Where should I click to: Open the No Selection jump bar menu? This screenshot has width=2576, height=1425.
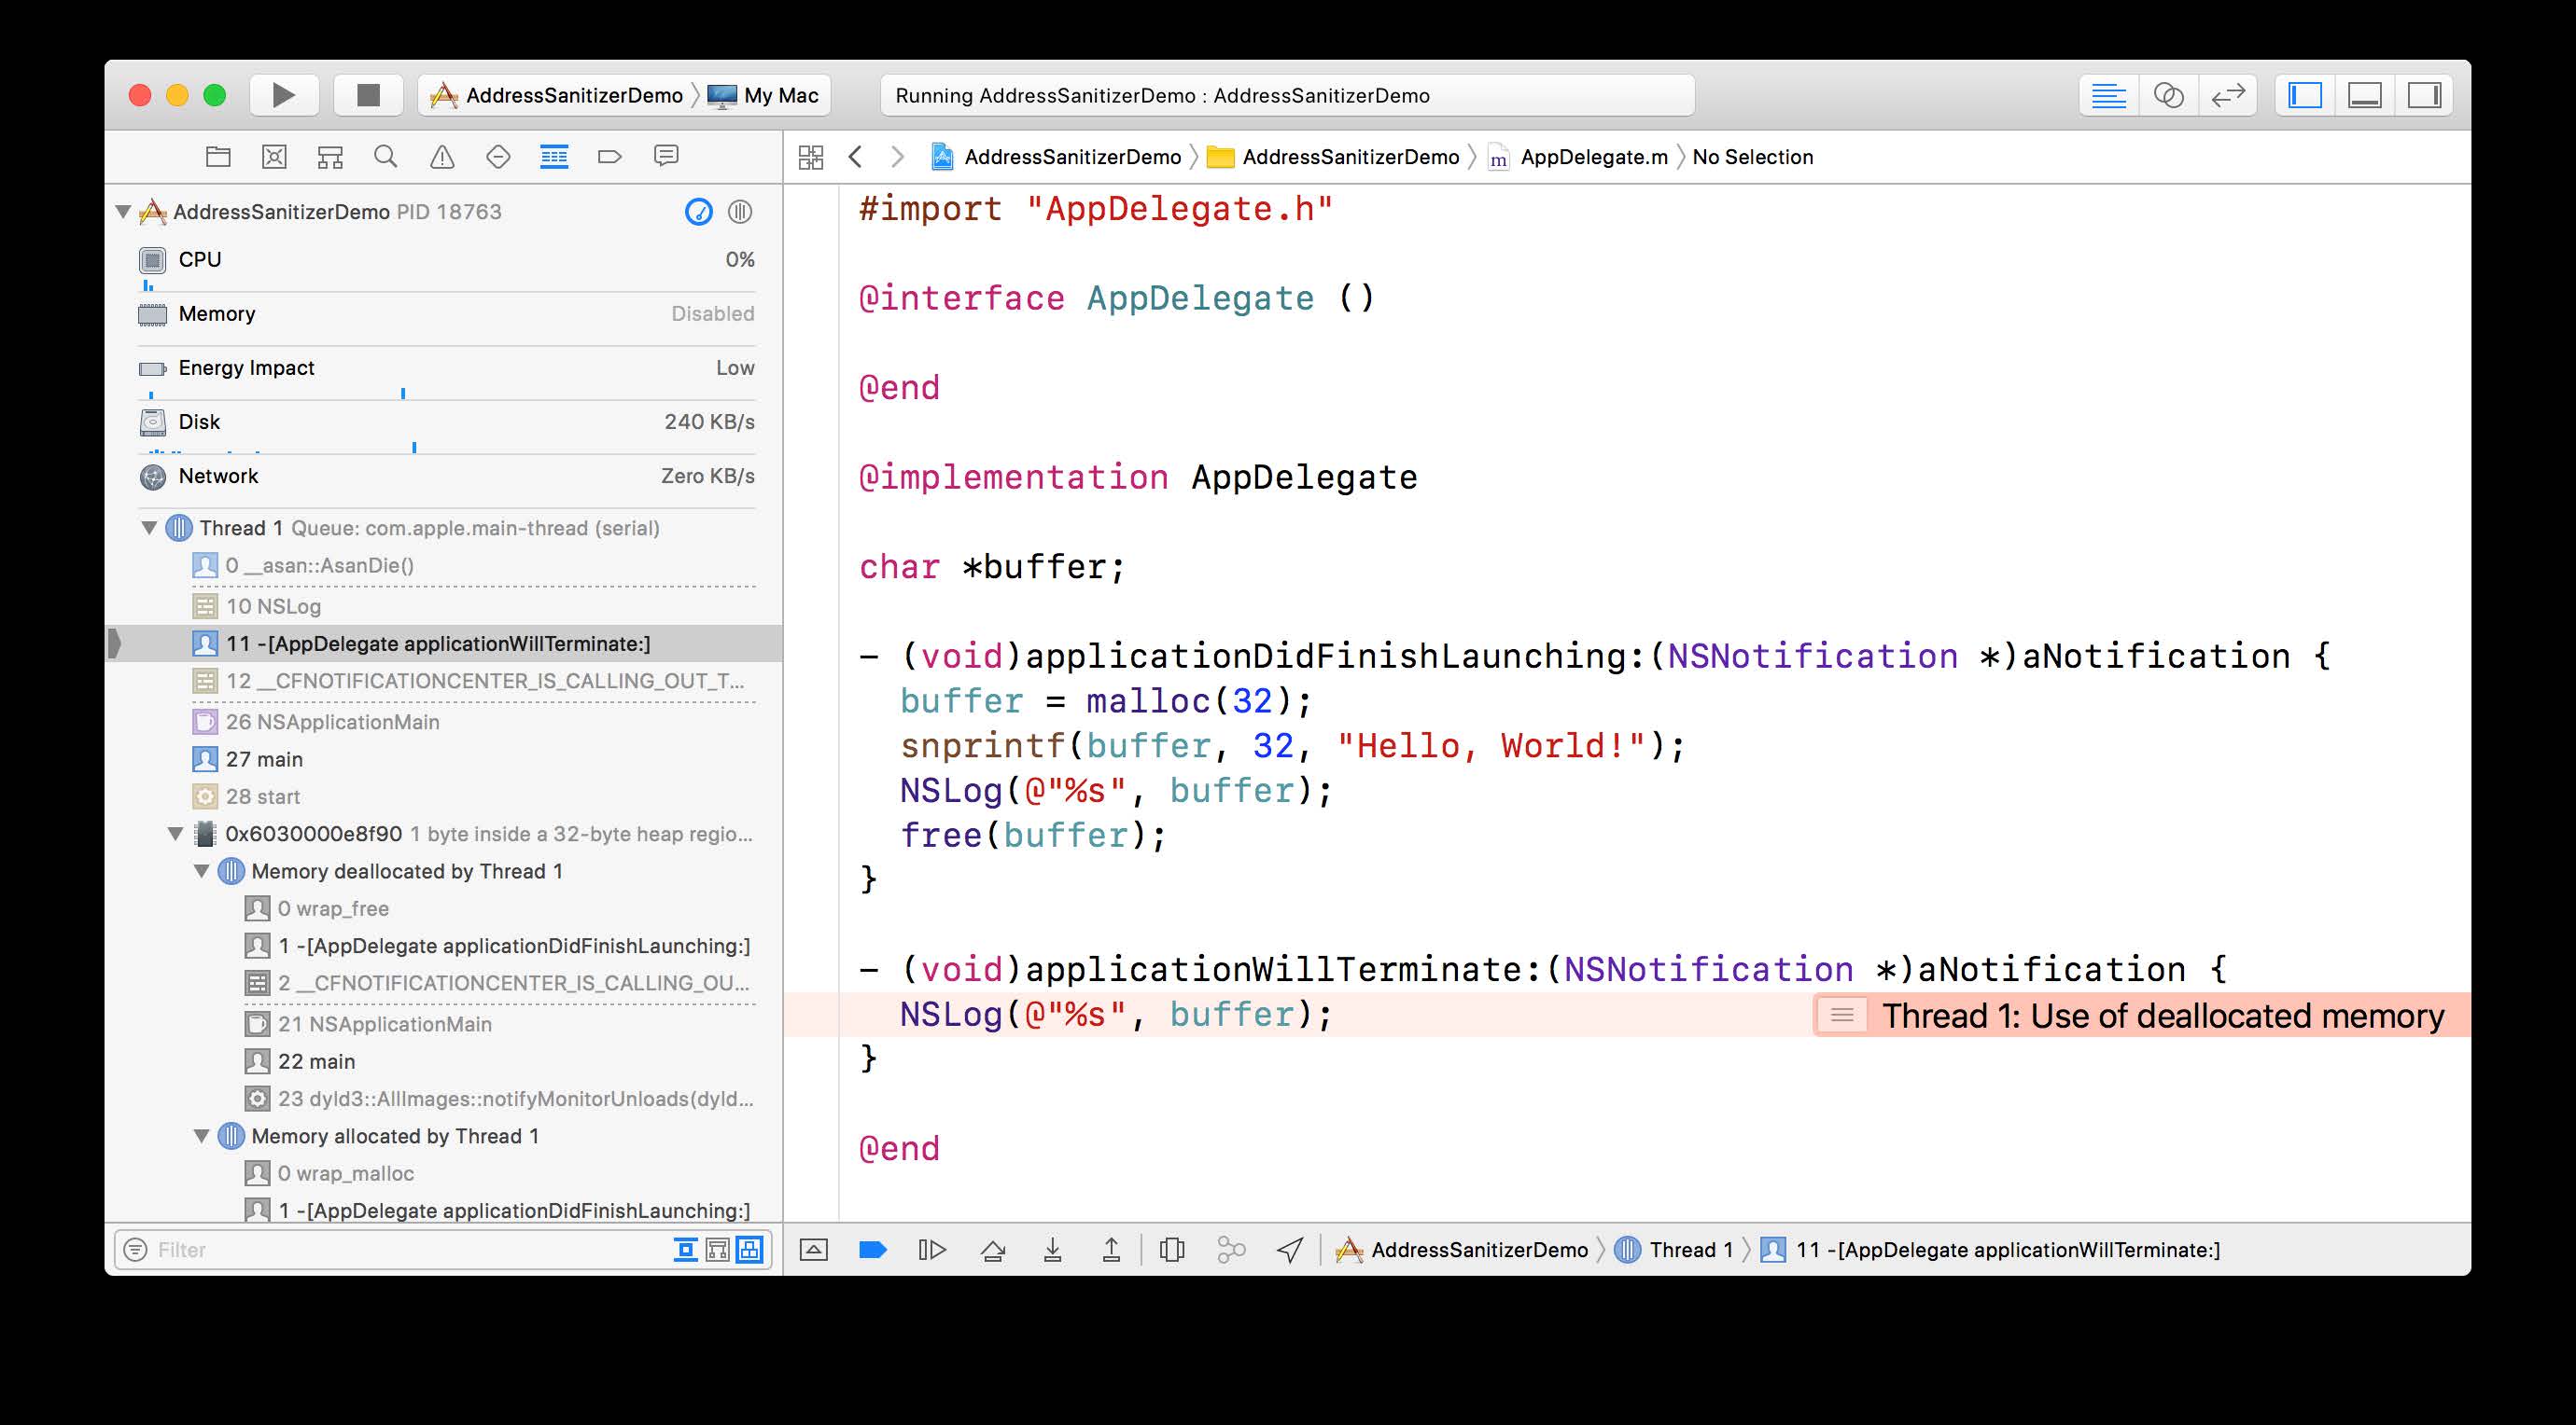[x=1752, y=157]
